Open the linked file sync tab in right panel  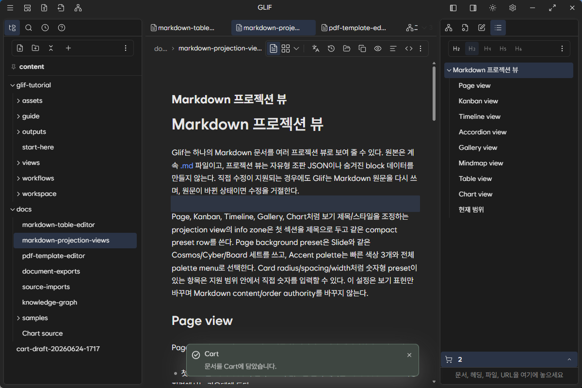pos(465,28)
